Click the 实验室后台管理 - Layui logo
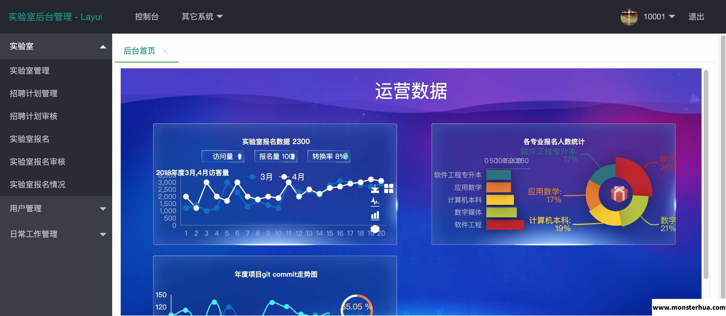Screen dimensions: 726x316 click(55, 17)
